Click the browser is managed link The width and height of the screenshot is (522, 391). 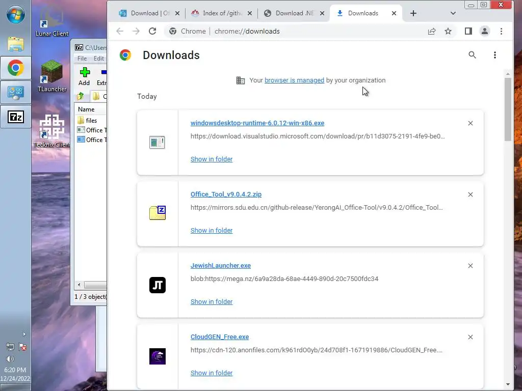click(x=294, y=80)
